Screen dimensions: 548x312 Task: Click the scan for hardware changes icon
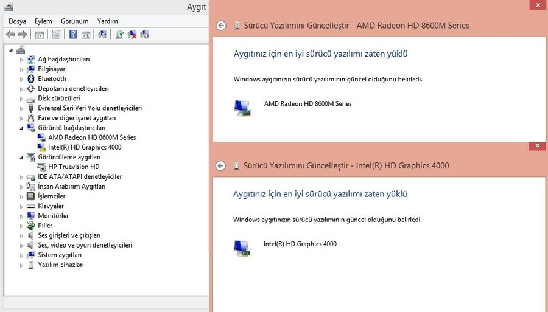point(102,35)
